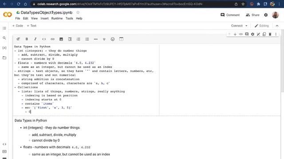284x159 pixels.
Task: Open the user account avatar
Action: pos(275,15)
